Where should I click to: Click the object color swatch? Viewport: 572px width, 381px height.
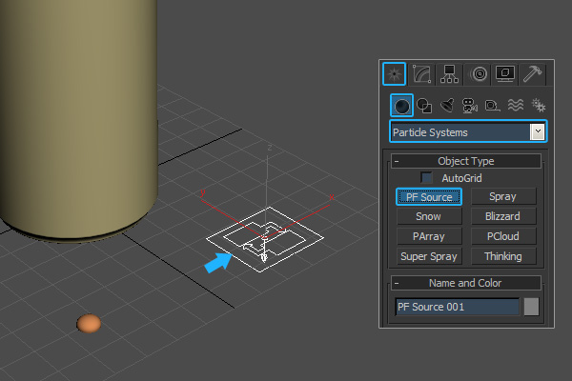[x=531, y=307]
